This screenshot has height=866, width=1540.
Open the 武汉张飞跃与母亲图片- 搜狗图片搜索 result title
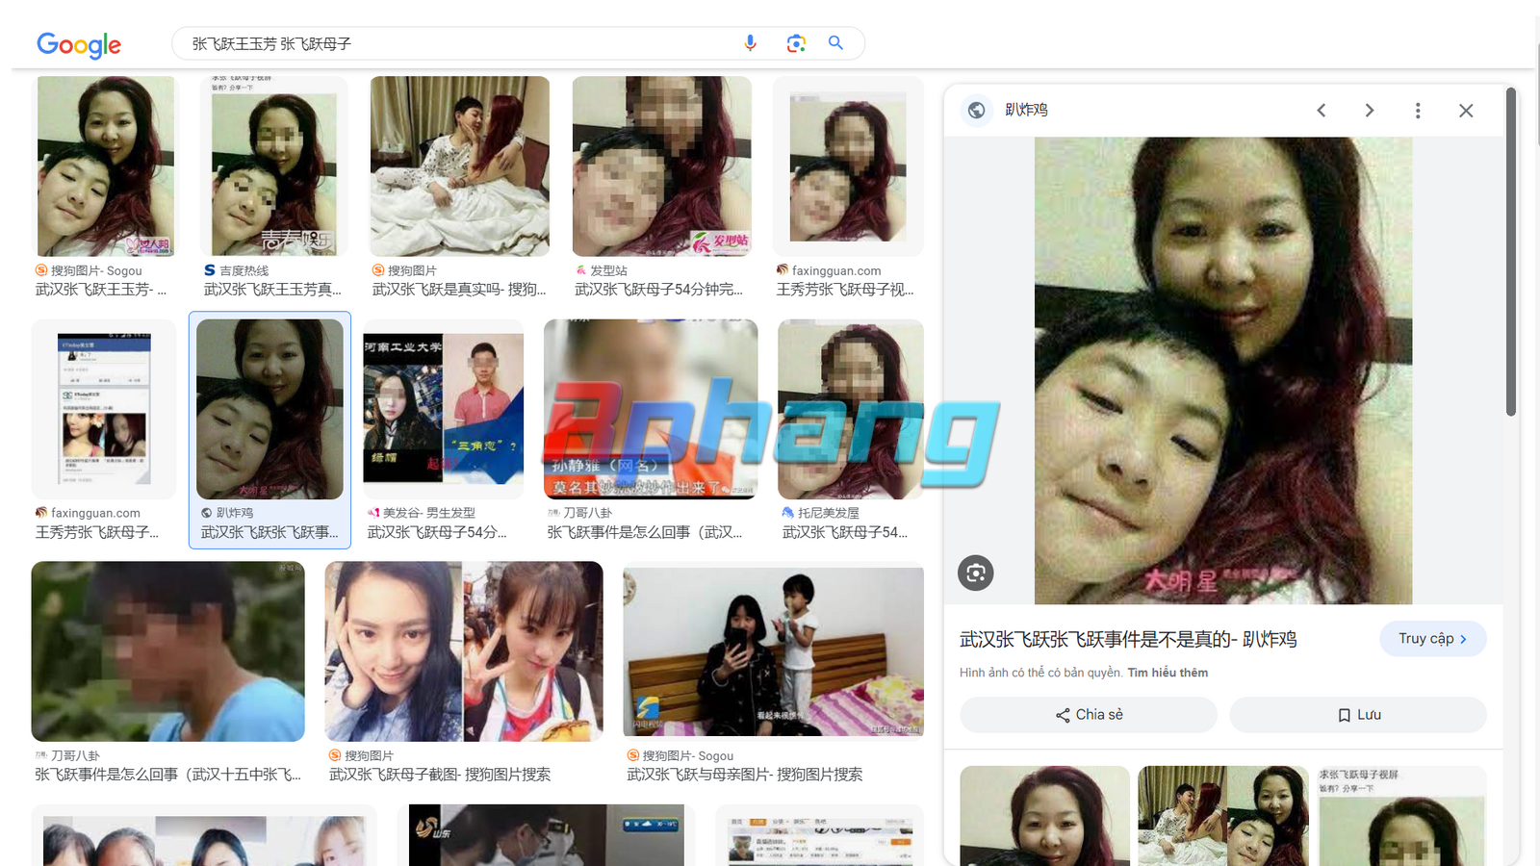pos(745,775)
